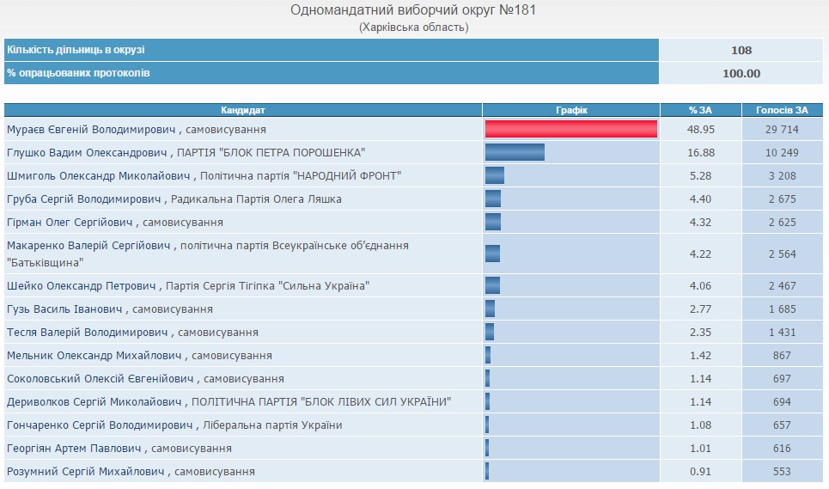Viewport: 829px width, 489px height.
Task: Click the "Графік" column header
Action: [570, 110]
